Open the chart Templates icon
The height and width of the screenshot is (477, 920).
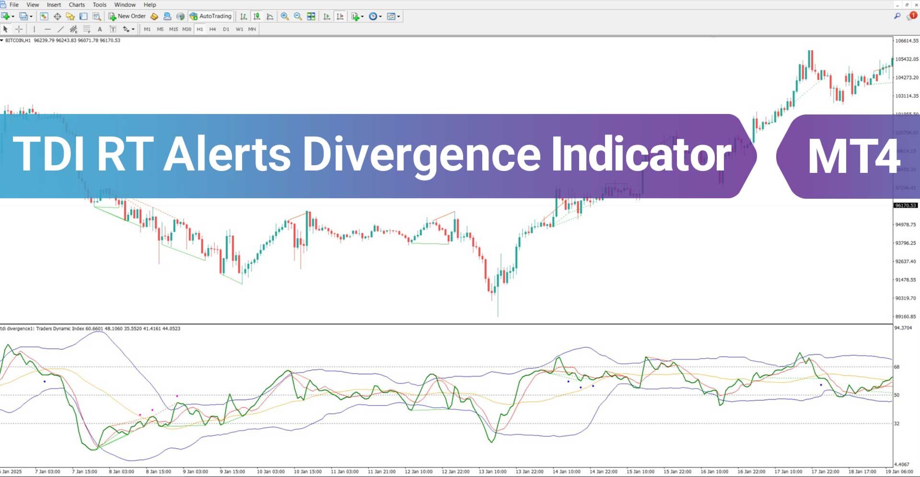391,16
